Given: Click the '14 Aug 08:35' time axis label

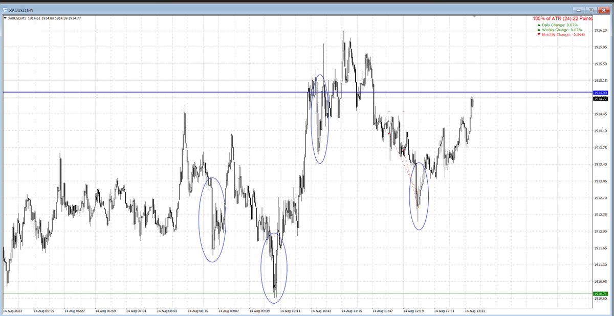Looking at the screenshot, I should [198, 310].
